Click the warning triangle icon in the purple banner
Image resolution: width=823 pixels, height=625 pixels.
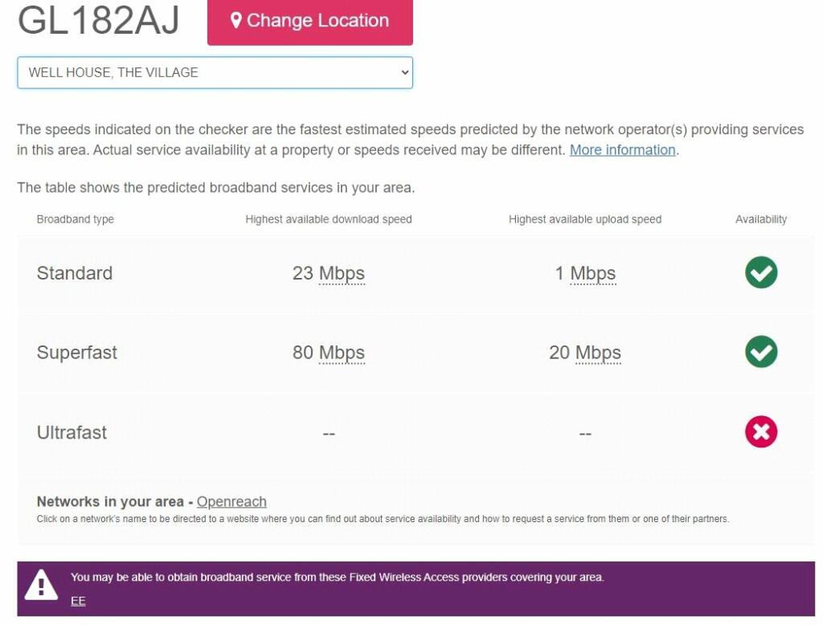coord(41,585)
